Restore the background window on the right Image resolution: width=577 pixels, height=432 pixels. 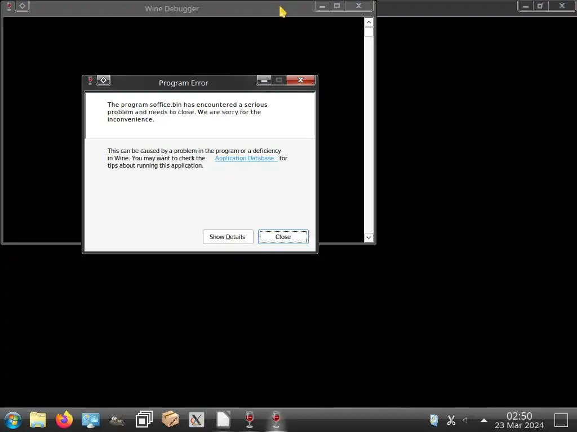(540, 6)
